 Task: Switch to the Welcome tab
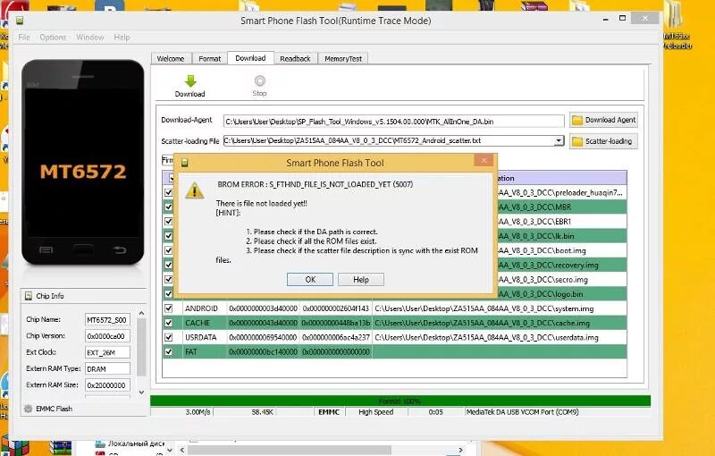171,59
